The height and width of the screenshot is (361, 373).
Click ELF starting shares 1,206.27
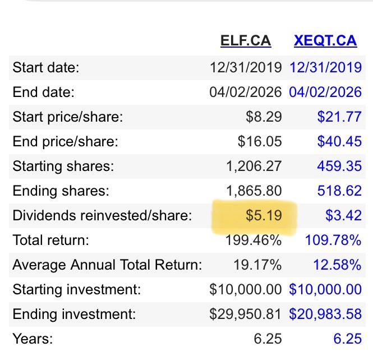(x=254, y=166)
